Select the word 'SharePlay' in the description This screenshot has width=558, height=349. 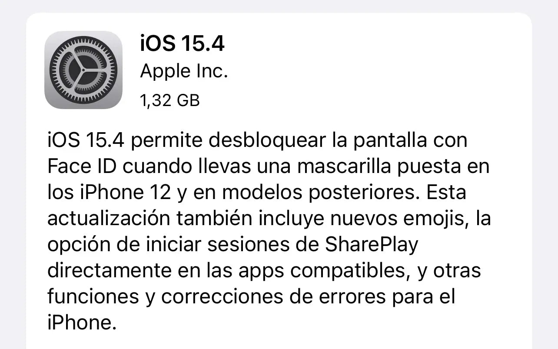click(x=371, y=245)
